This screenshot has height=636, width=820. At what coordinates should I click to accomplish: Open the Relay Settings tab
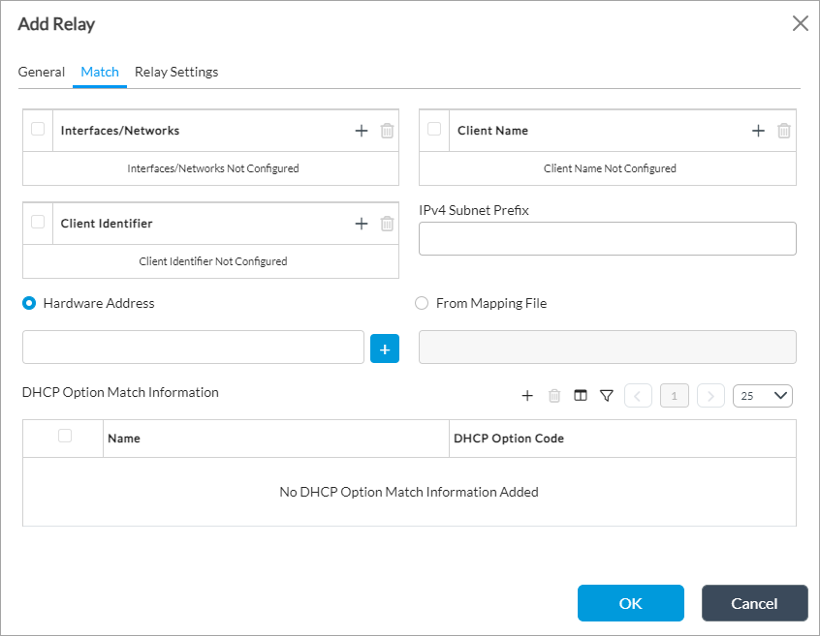176,72
